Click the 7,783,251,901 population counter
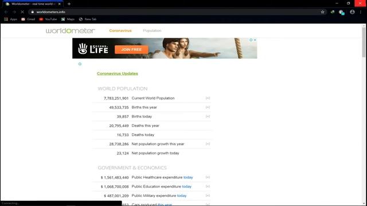Image resolution: width=367 pixels, height=206 pixels. pyautogui.click(x=116, y=98)
